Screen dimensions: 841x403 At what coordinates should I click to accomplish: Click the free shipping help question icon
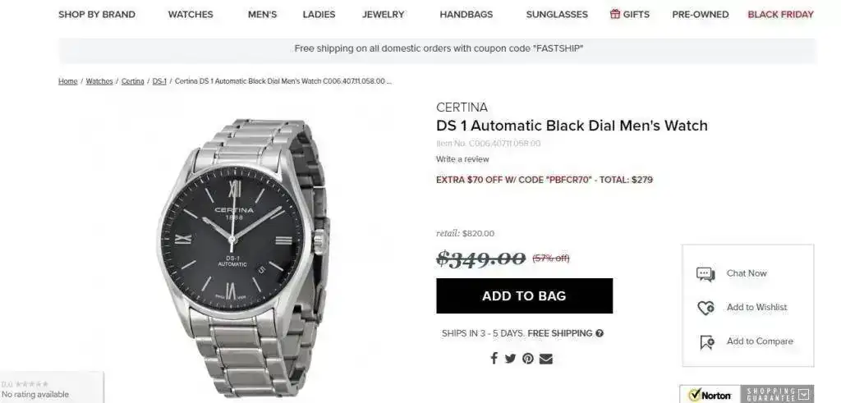point(600,333)
